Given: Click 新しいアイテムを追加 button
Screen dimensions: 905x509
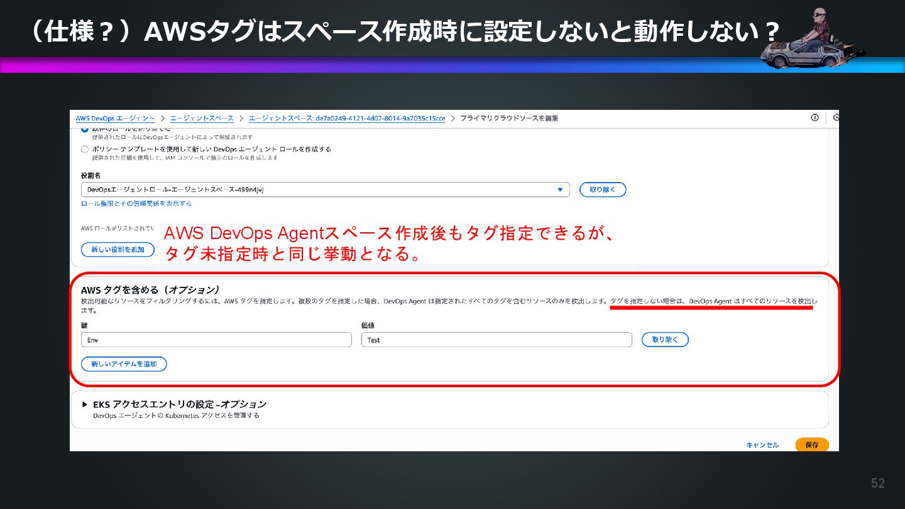Looking at the screenshot, I should pos(124,364).
